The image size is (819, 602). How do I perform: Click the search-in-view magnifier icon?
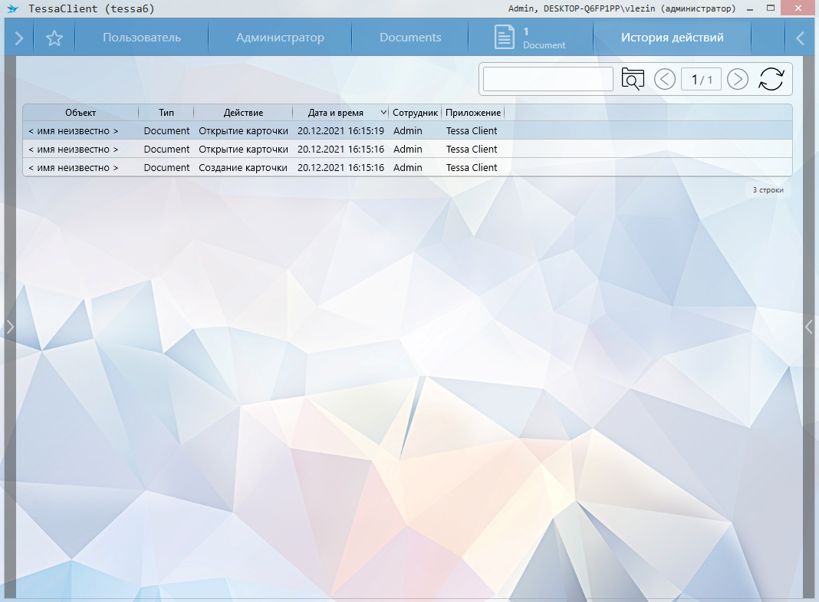[x=633, y=79]
